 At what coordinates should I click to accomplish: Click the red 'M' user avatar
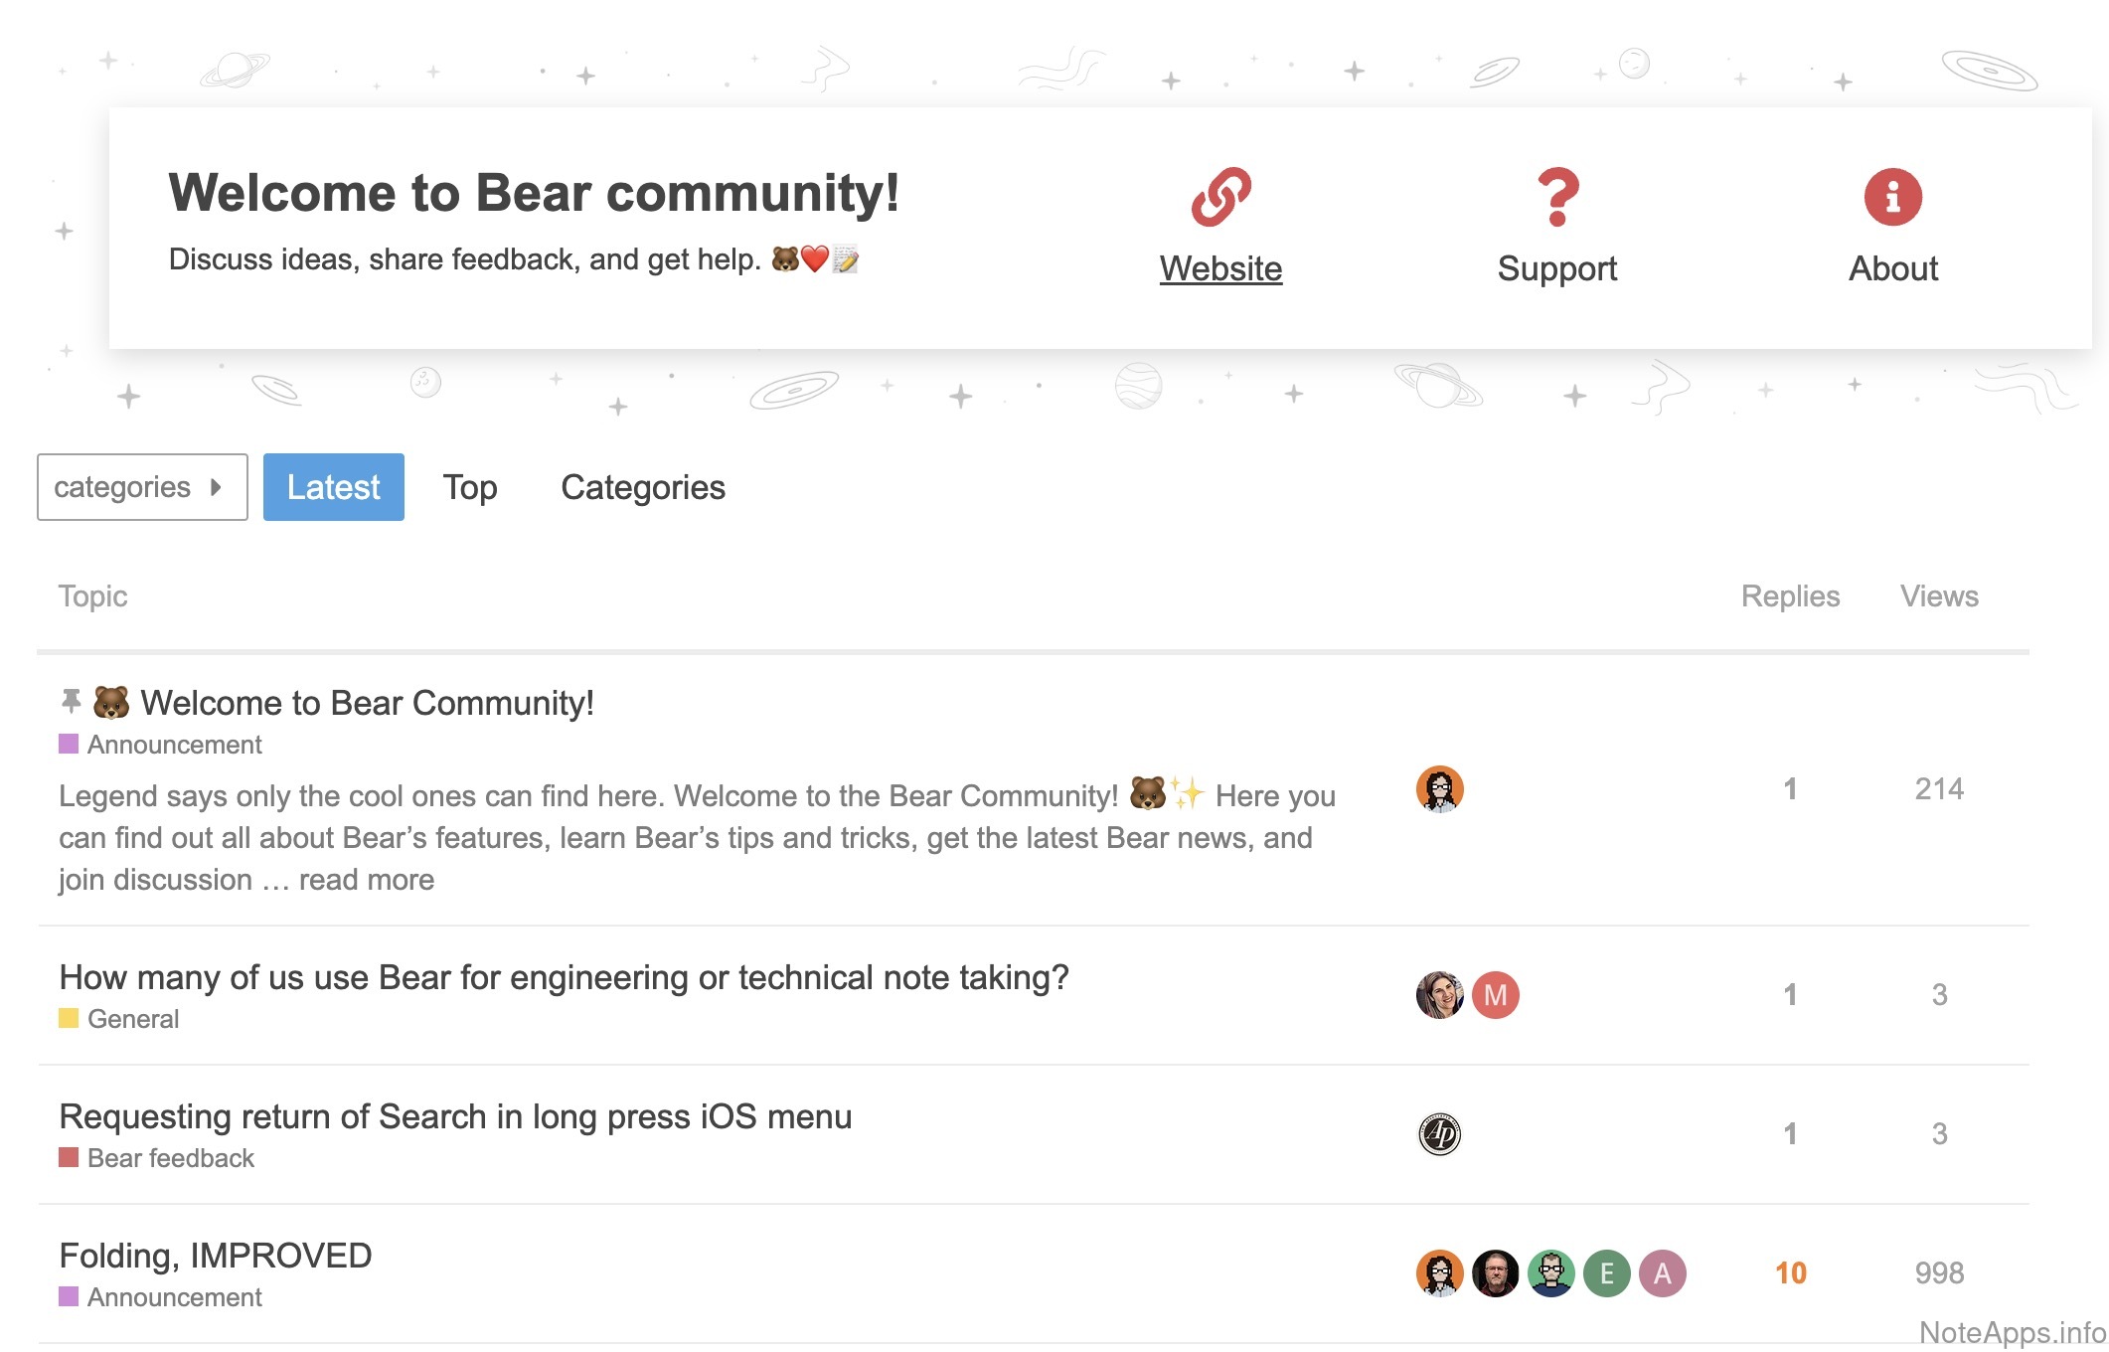pyautogui.click(x=1495, y=995)
